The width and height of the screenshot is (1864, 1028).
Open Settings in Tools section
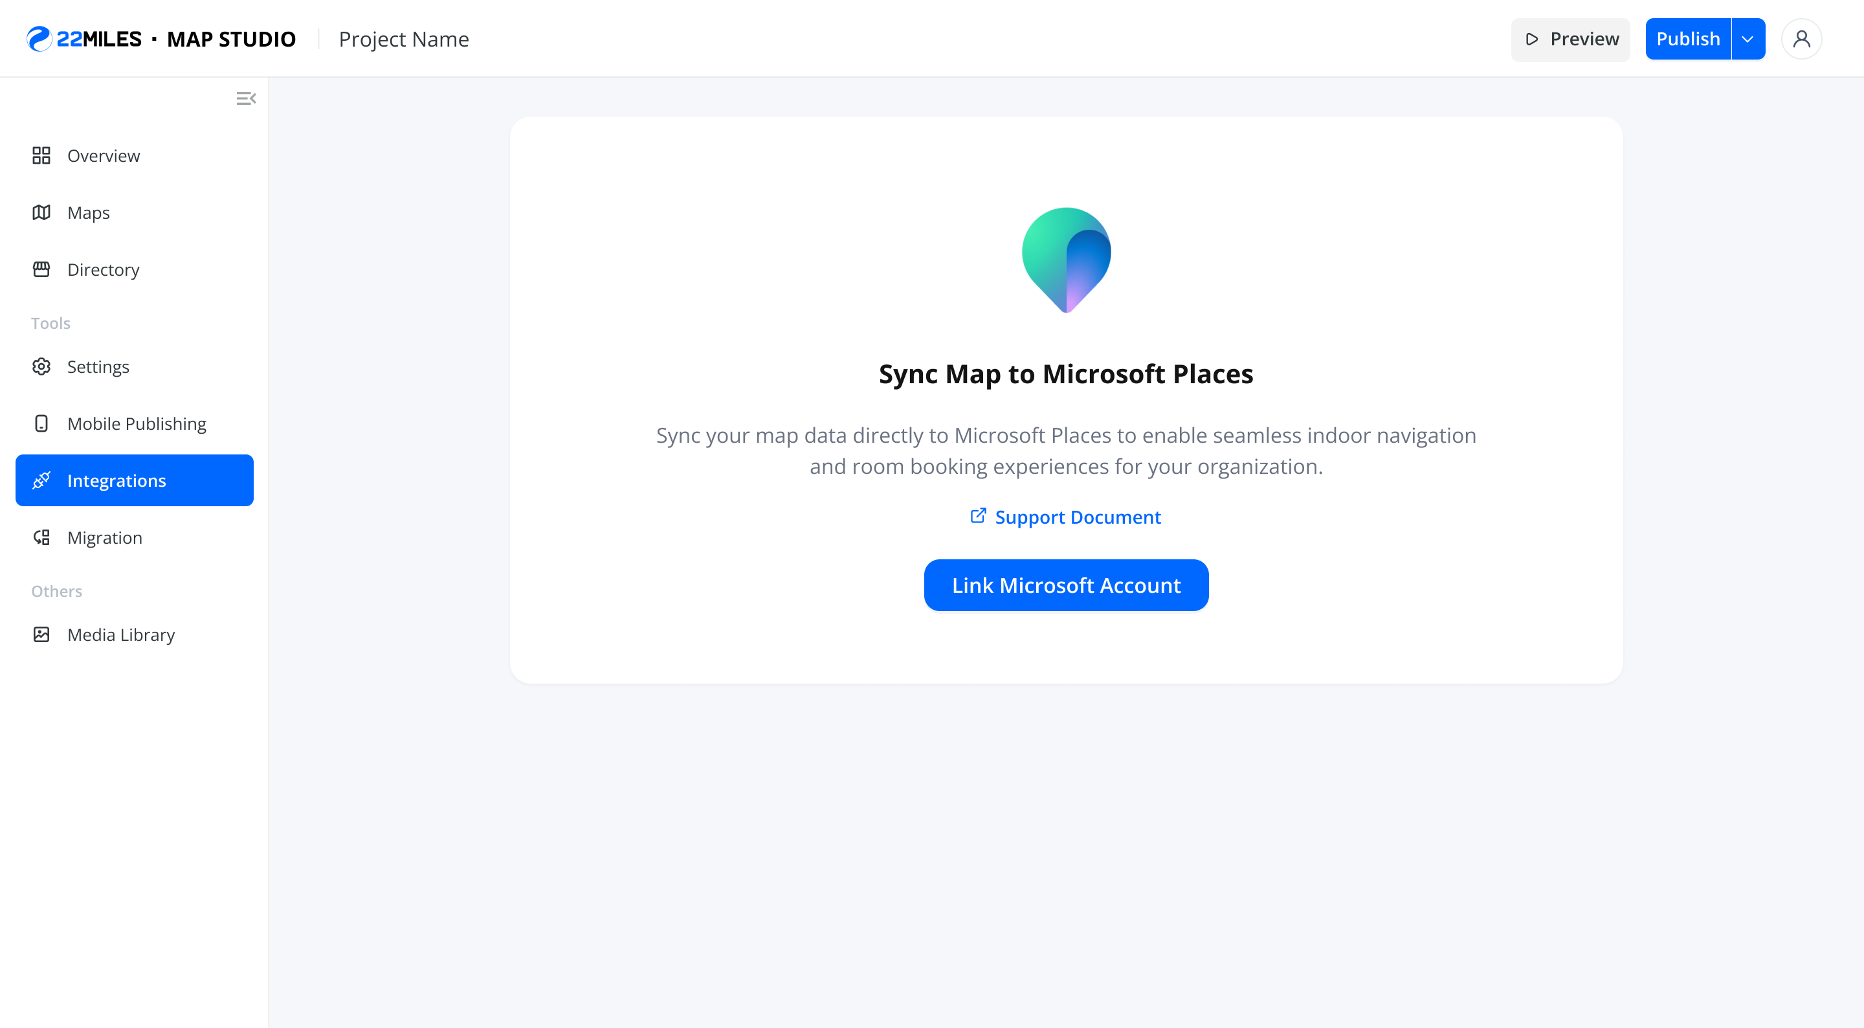135,366
